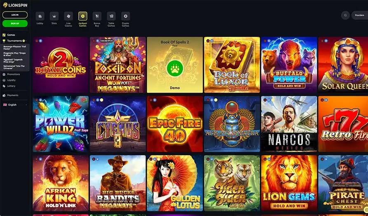368x216 pixels.
Task: Open Pragmatic Play Drops & Wins tournament
Action: (14, 55)
